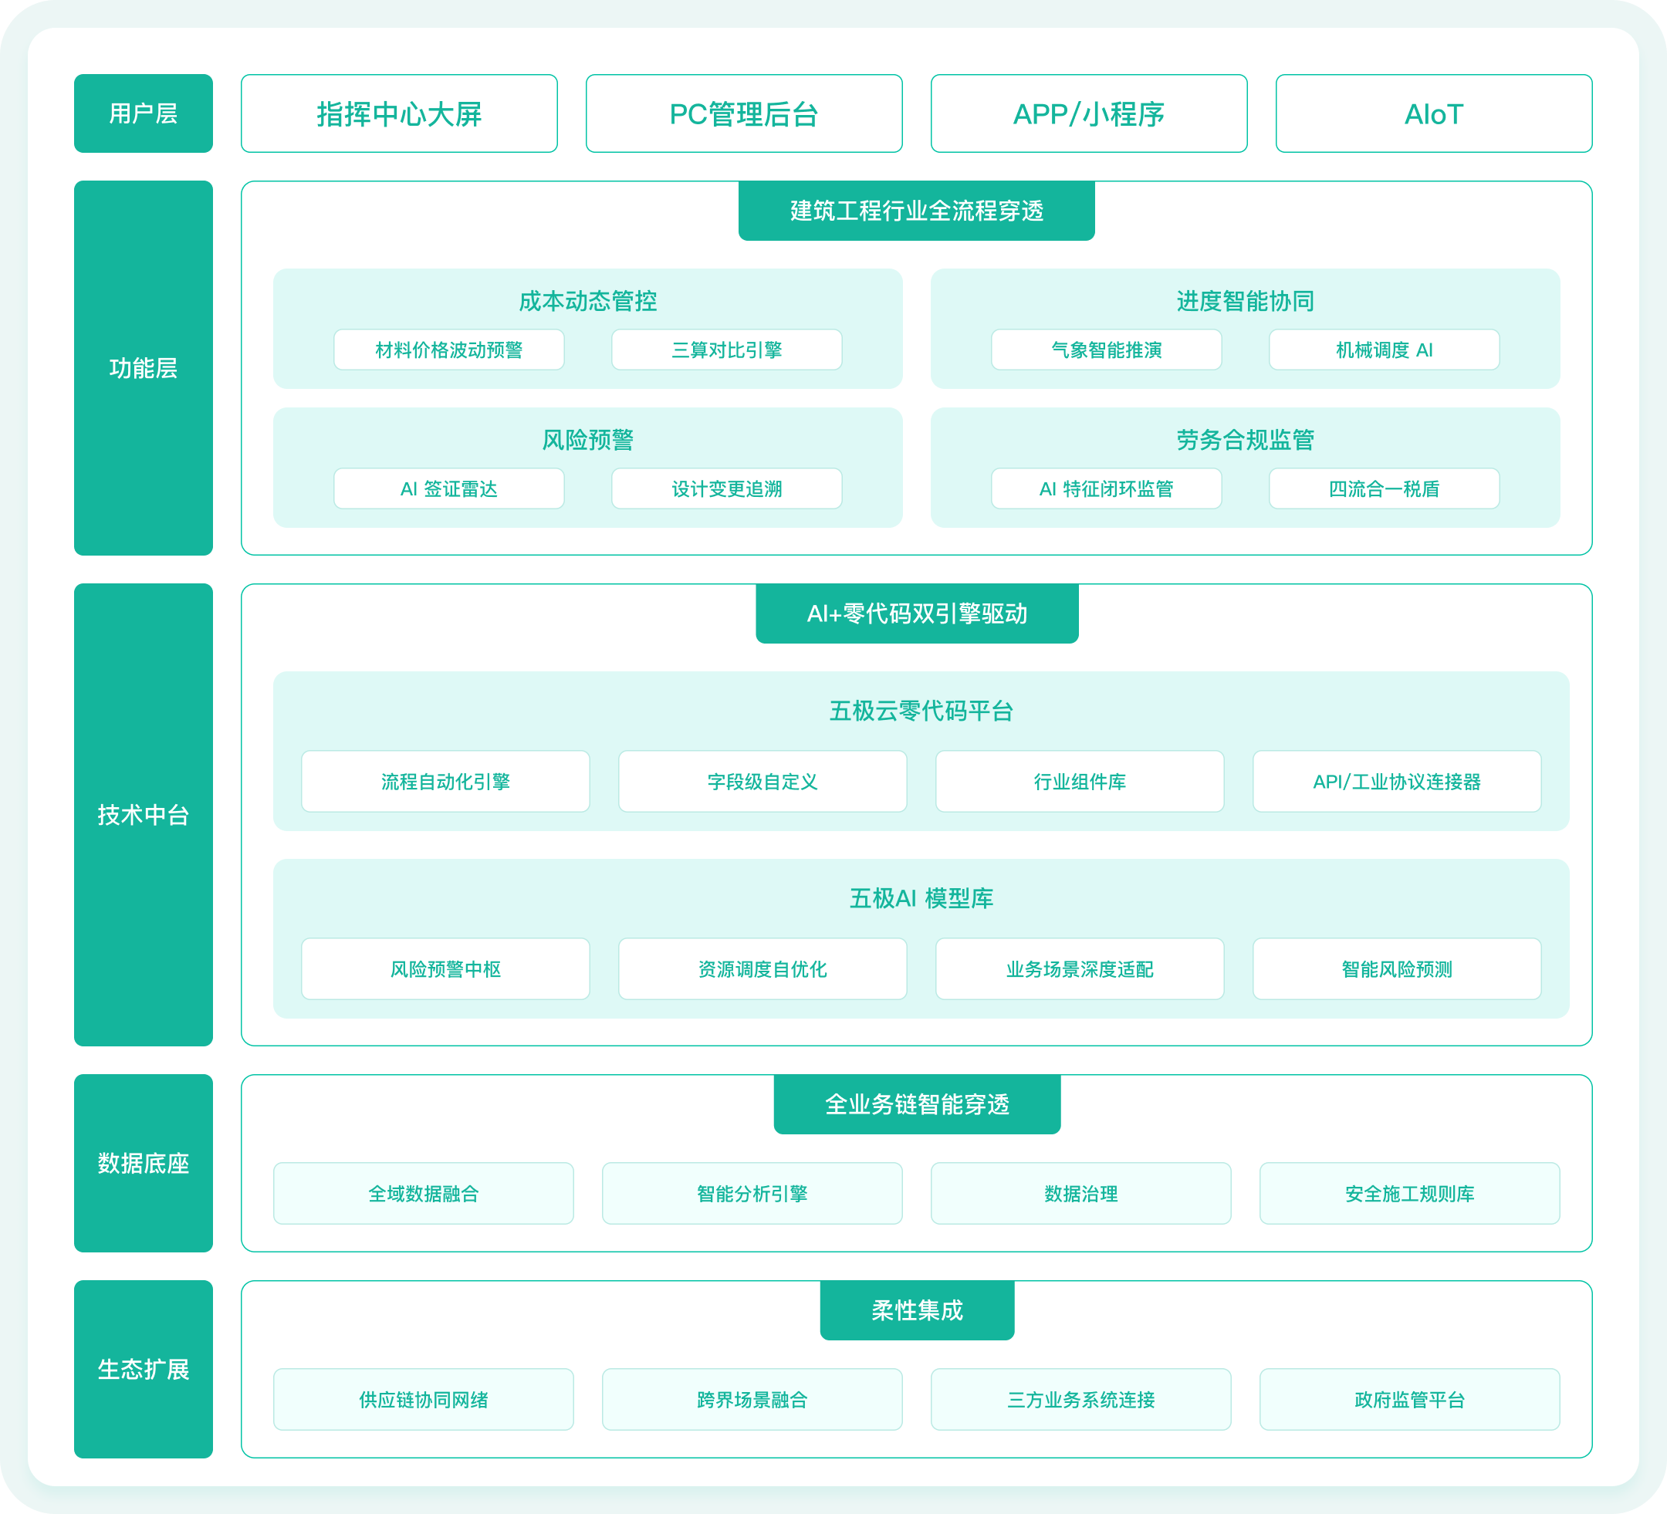Viewport: 1667px width, 1514px height.
Task: Click the 劳务合规监管 heading
Action: pyautogui.click(x=1246, y=440)
